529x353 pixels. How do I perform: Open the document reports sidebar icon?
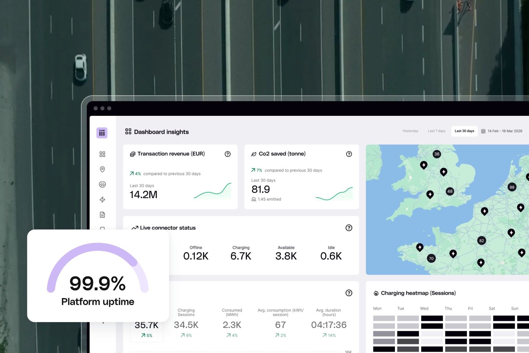102,215
